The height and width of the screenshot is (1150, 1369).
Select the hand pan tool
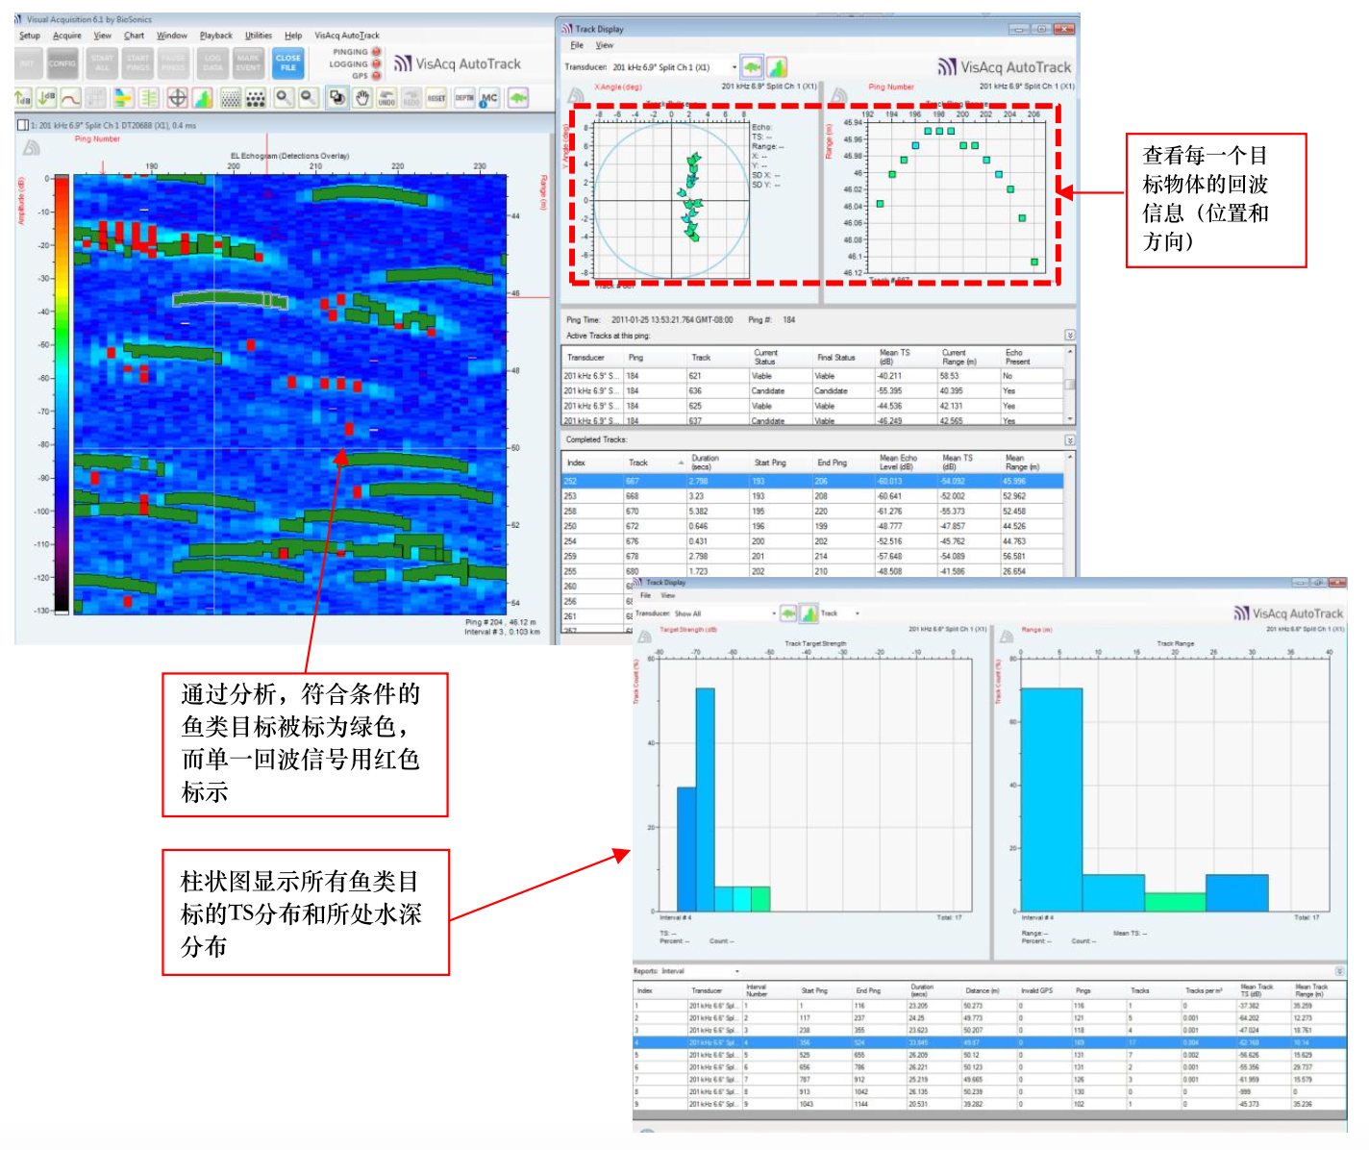click(361, 98)
